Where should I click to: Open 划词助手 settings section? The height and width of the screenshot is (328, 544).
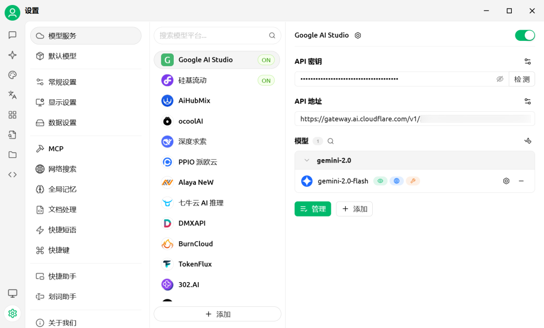86,296
